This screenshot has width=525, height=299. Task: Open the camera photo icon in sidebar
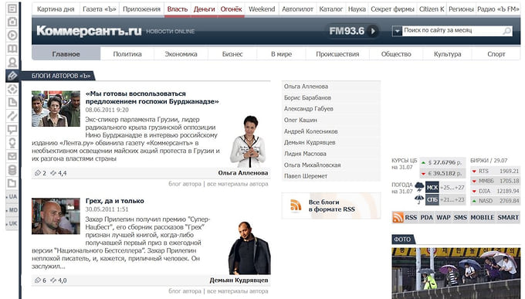(12, 22)
